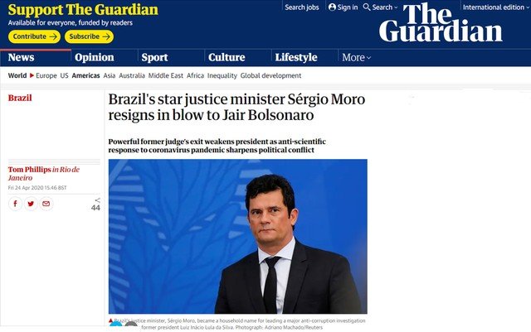Click the Sign in profile icon

[x=332, y=7]
